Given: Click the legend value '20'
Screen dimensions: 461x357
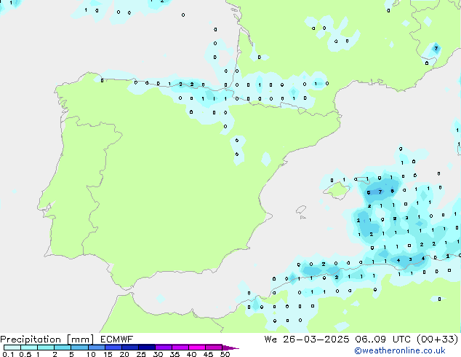Looking at the screenshot, I should click(x=124, y=354).
